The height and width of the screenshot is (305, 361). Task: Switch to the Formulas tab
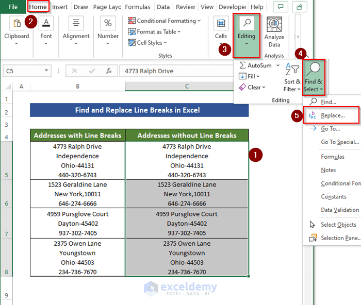click(x=138, y=7)
